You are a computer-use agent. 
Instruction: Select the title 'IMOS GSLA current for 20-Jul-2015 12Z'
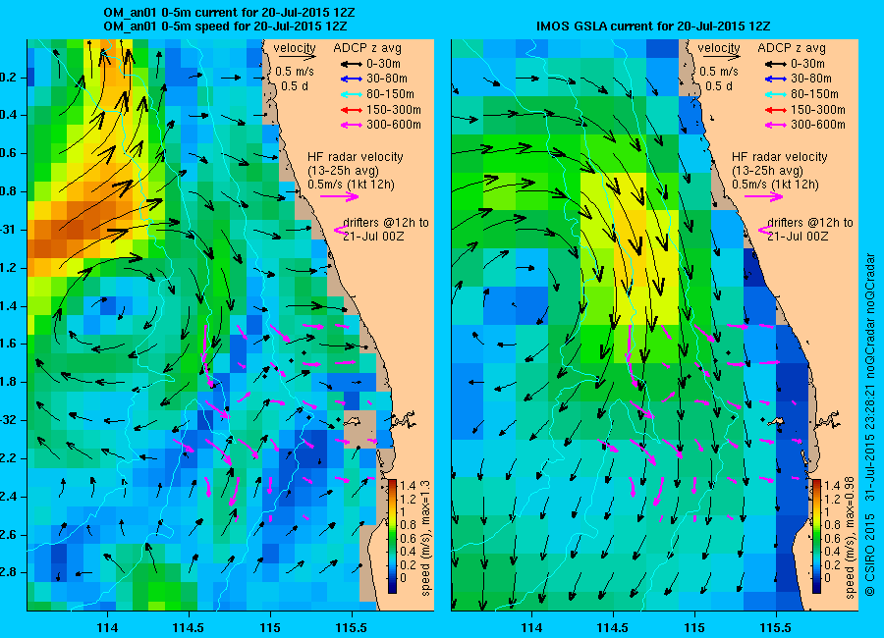pos(653,26)
